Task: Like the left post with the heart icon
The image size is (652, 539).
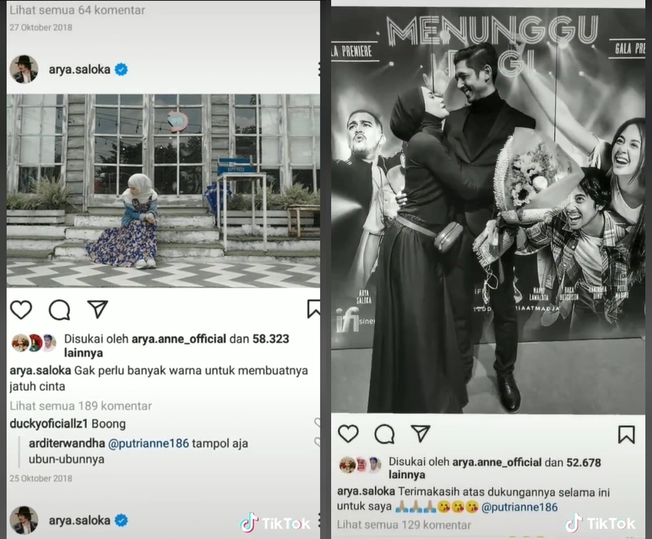Action: pos(21,310)
